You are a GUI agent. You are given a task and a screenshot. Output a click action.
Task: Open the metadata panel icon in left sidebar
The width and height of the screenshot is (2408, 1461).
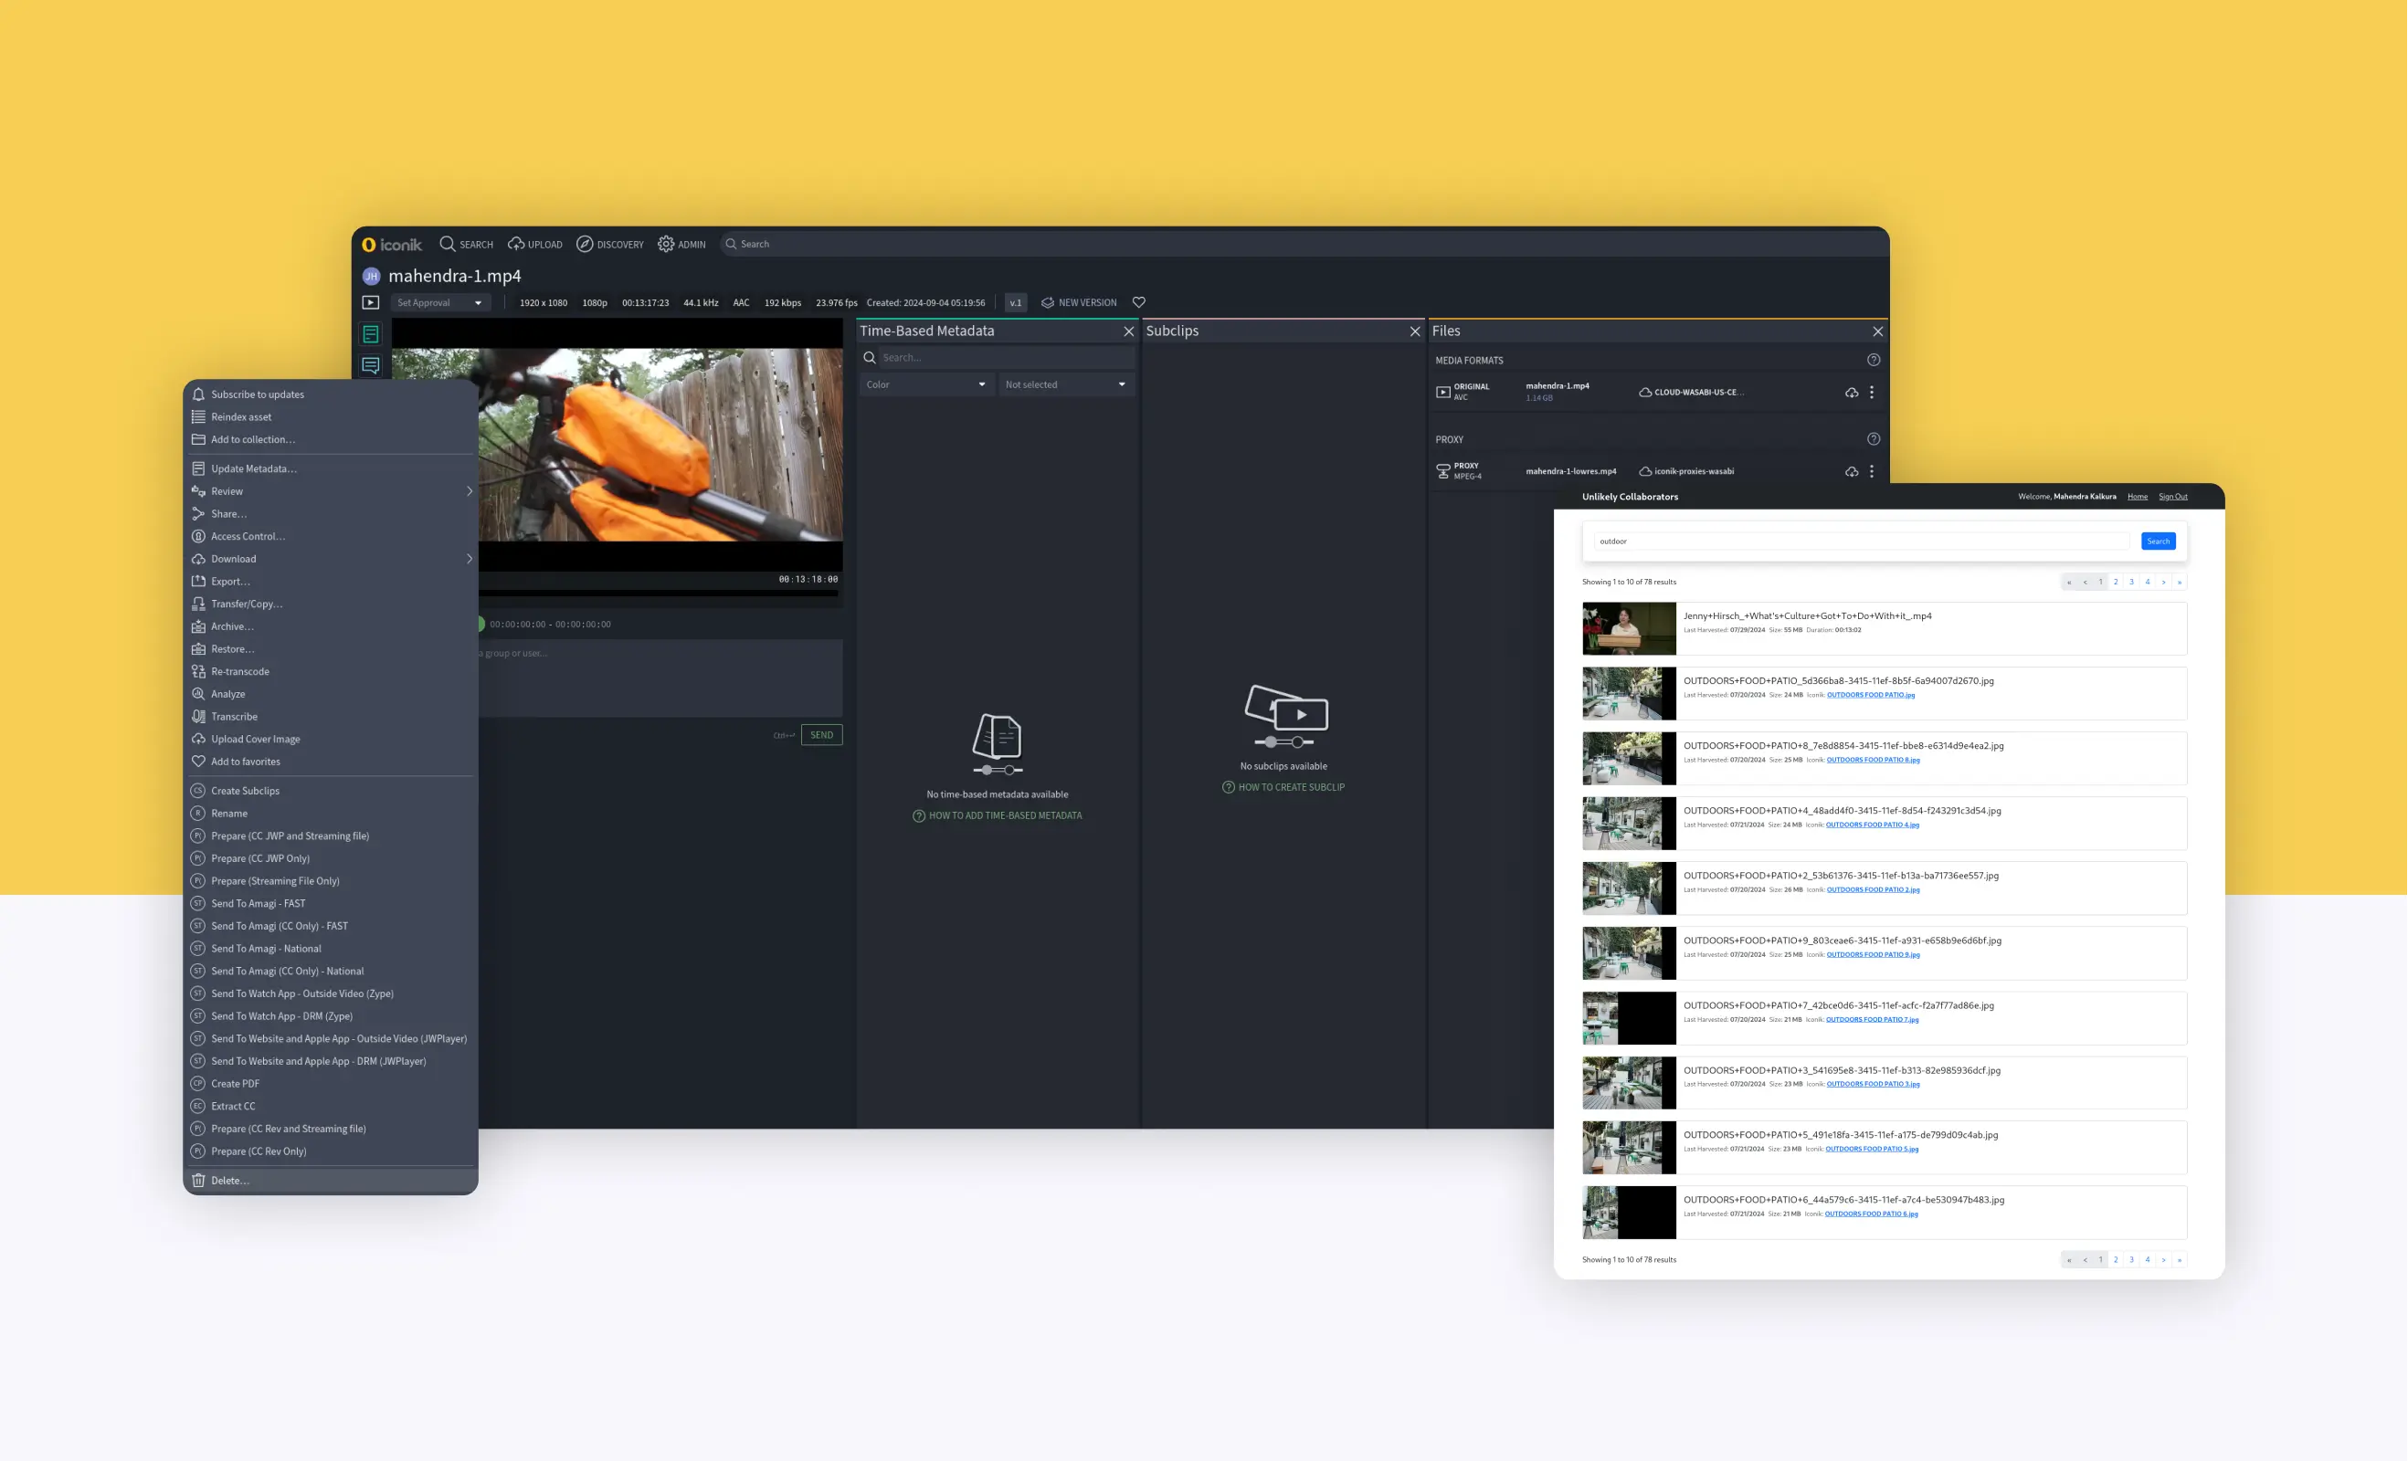click(370, 335)
